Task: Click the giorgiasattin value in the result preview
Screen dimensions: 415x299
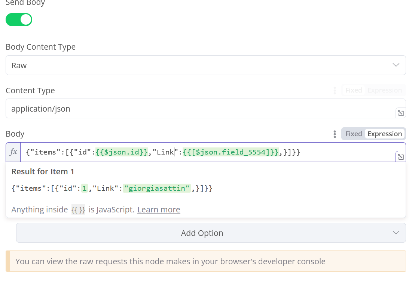Action: click(x=156, y=189)
